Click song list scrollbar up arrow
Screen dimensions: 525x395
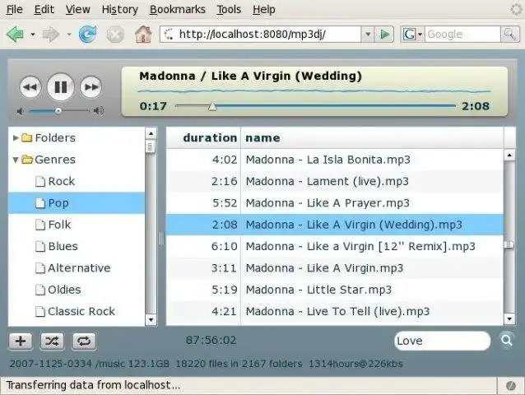pos(509,155)
